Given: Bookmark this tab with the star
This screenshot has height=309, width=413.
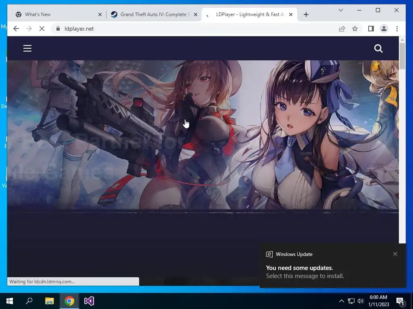Looking at the screenshot, I should tap(355, 29).
